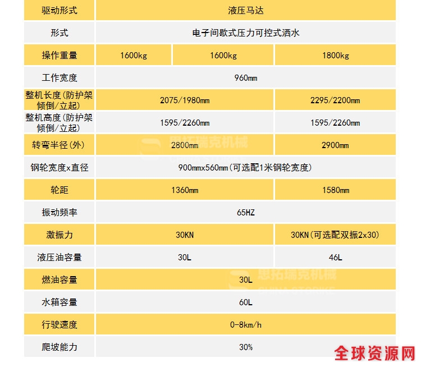The image size is (421, 367).
Task: Click the 900mmx560mm steel wheel value
Action: [245, 168]
